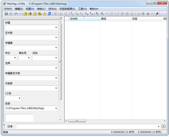The image size is (169, 137).
Task: Open the 帮助(H) menu
Action: pyautogui.click(x=94, y=9)
